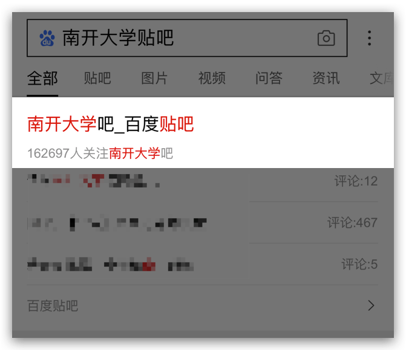Switch to the 贴吧 tab

tap(97, 78)
